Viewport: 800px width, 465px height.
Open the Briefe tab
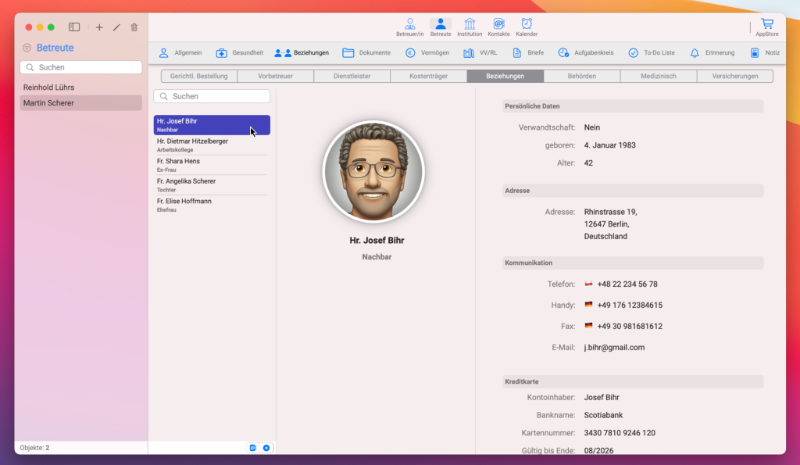click(528, 52)
